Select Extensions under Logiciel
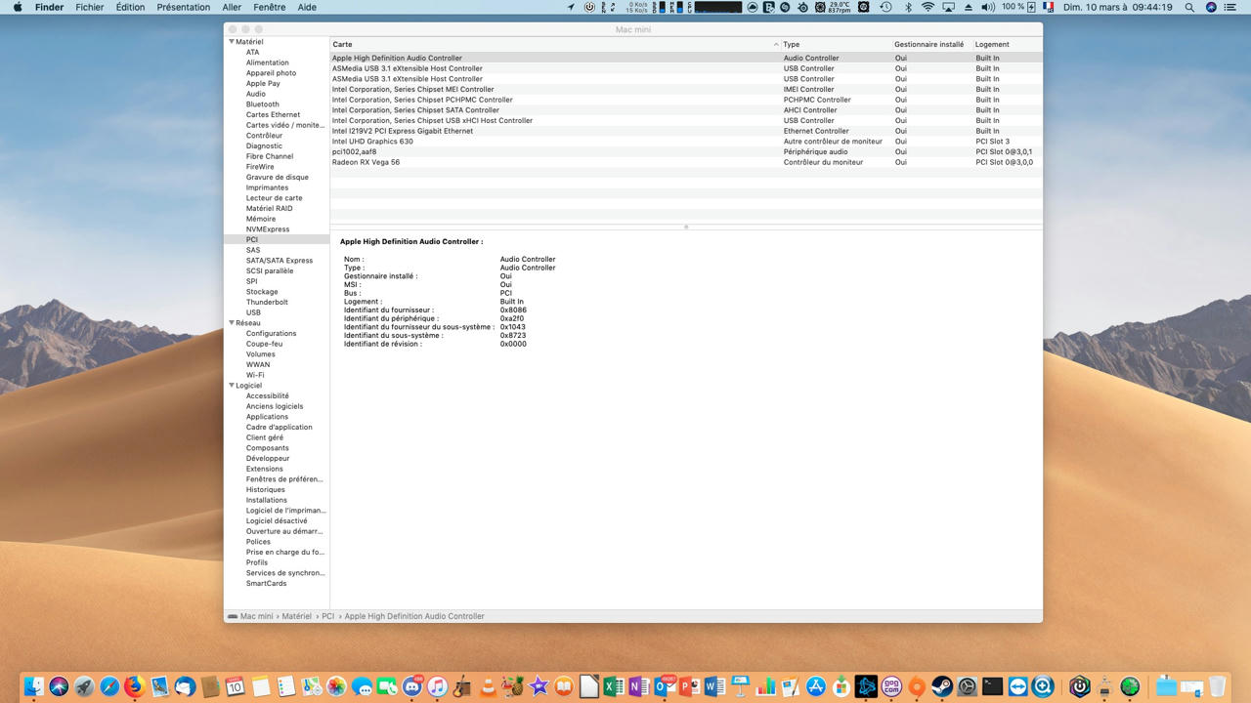Screen dimensions: 1251x703 click(x=264, y=469)
